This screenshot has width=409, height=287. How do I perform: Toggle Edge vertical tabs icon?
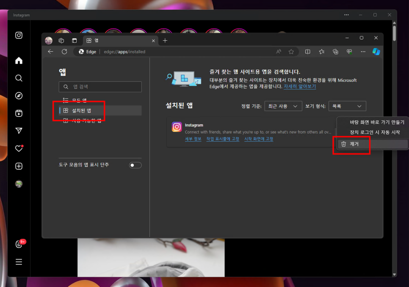75,40
